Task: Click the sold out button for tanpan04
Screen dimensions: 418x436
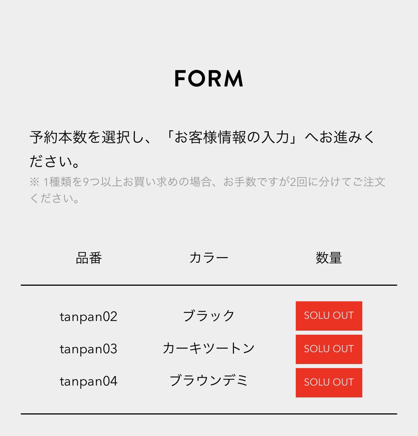Action: pos(329,383)
